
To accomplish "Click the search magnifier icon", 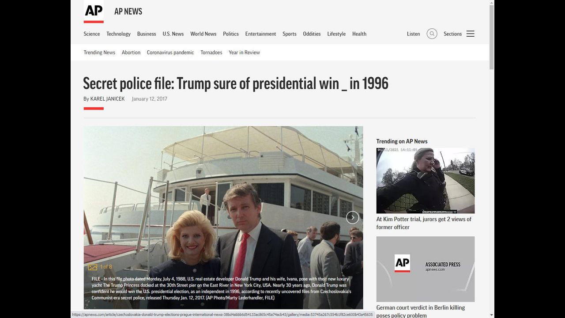I will pos(432,34).
